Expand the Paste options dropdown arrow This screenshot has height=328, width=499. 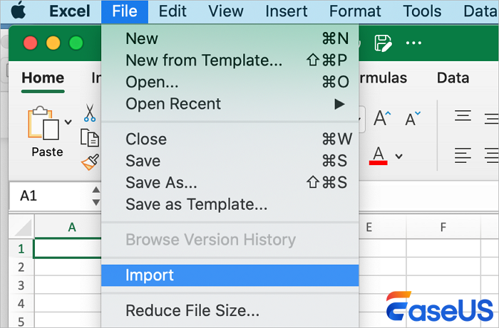click(x=68, y=122)
